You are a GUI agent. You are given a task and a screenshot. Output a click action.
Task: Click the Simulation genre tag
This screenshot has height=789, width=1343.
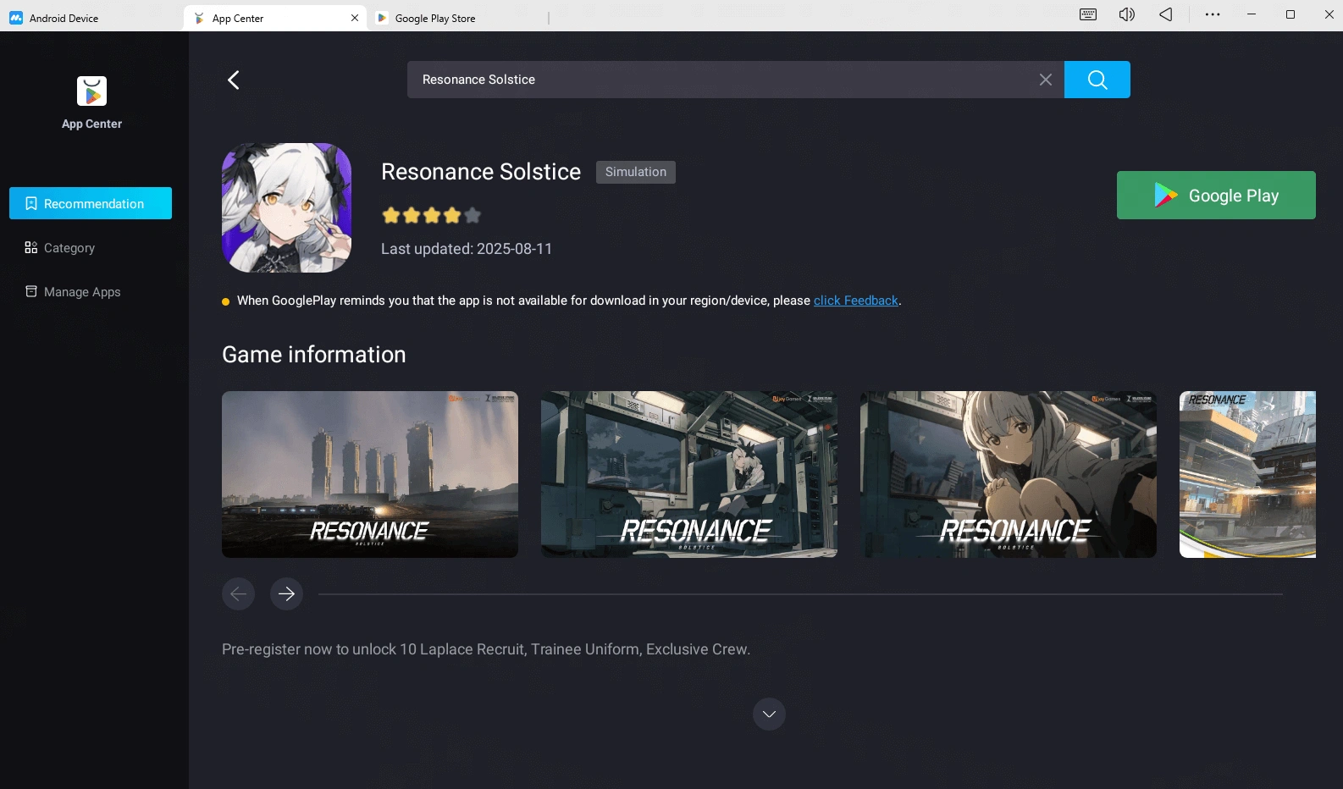pos(636,172)
